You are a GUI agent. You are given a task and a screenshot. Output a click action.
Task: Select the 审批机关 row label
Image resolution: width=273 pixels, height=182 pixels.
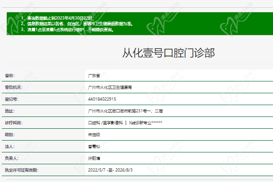(13, 87)
